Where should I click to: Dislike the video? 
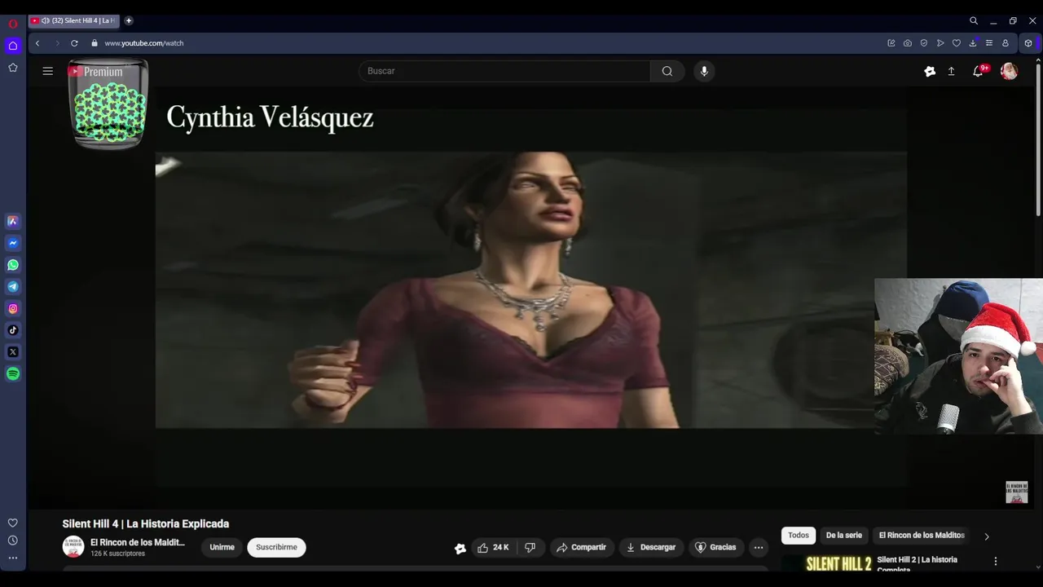click(530, 547)
